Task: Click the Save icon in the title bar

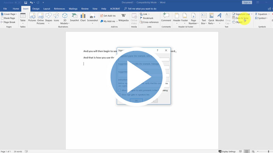Action: [26, 2]
